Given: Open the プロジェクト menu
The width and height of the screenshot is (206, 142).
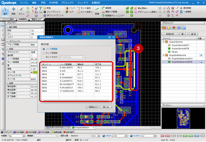Looking at the screenshot, I should coord(68,3).
